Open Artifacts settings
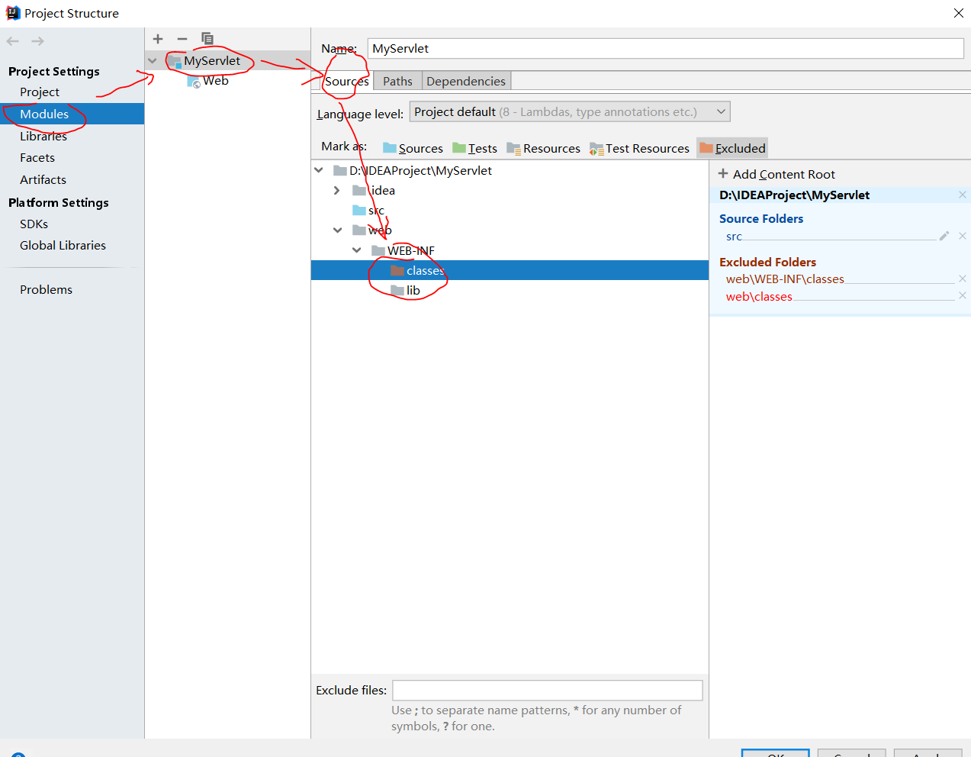Viewport: 971px width, 757px height. coord(43,179)
